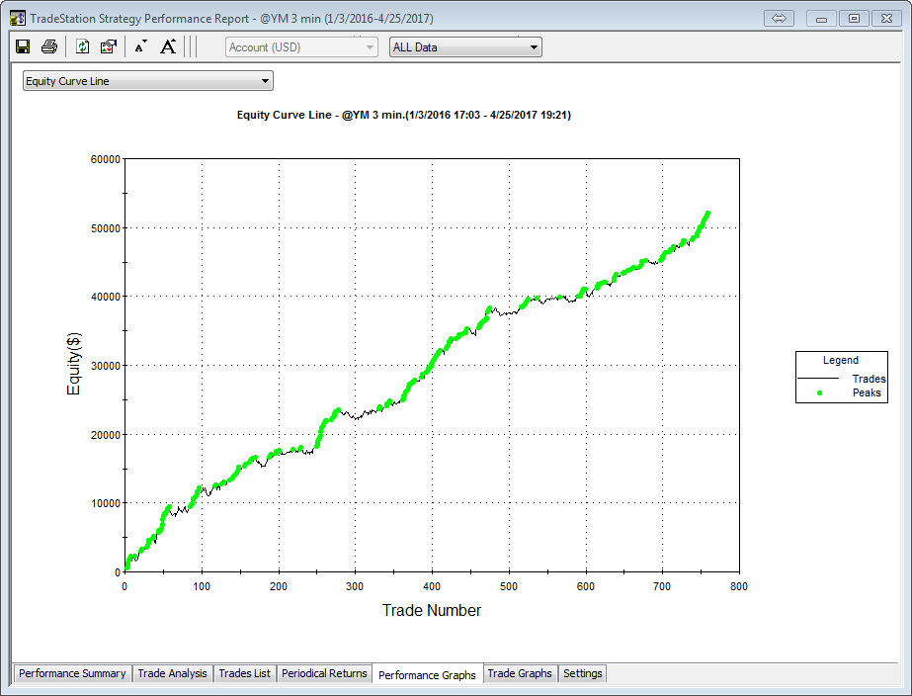Click the Refresh report icon
912x696 pixels.
(83, 46)
